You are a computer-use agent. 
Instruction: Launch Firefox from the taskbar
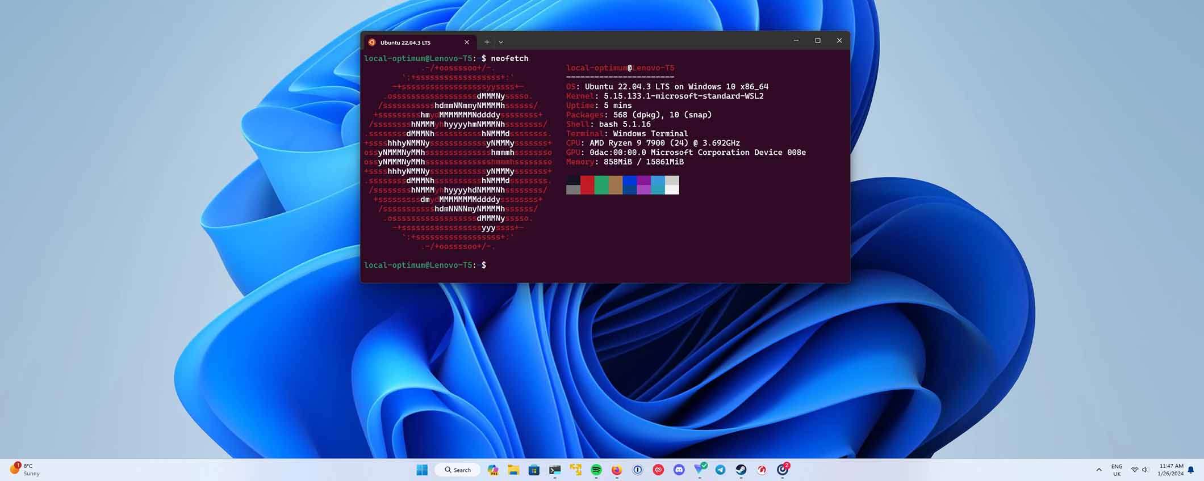point(617,470)
